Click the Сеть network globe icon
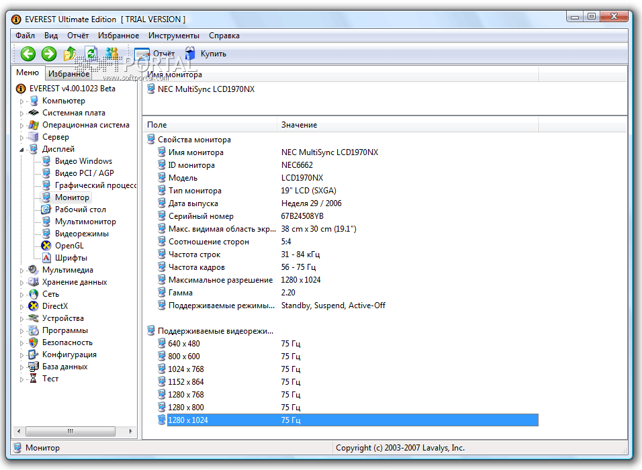 (33, 294)
